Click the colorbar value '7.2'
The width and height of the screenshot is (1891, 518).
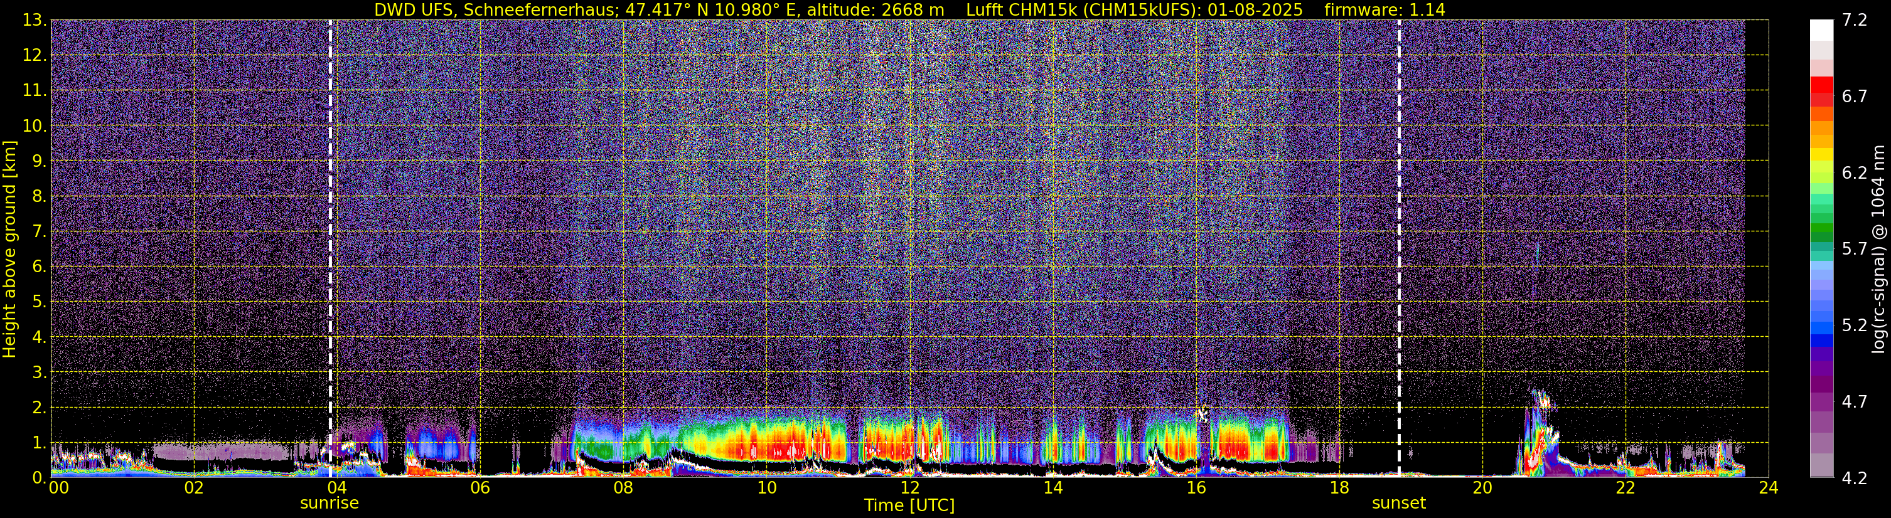pyautogui.click(x=1855, y=21)
